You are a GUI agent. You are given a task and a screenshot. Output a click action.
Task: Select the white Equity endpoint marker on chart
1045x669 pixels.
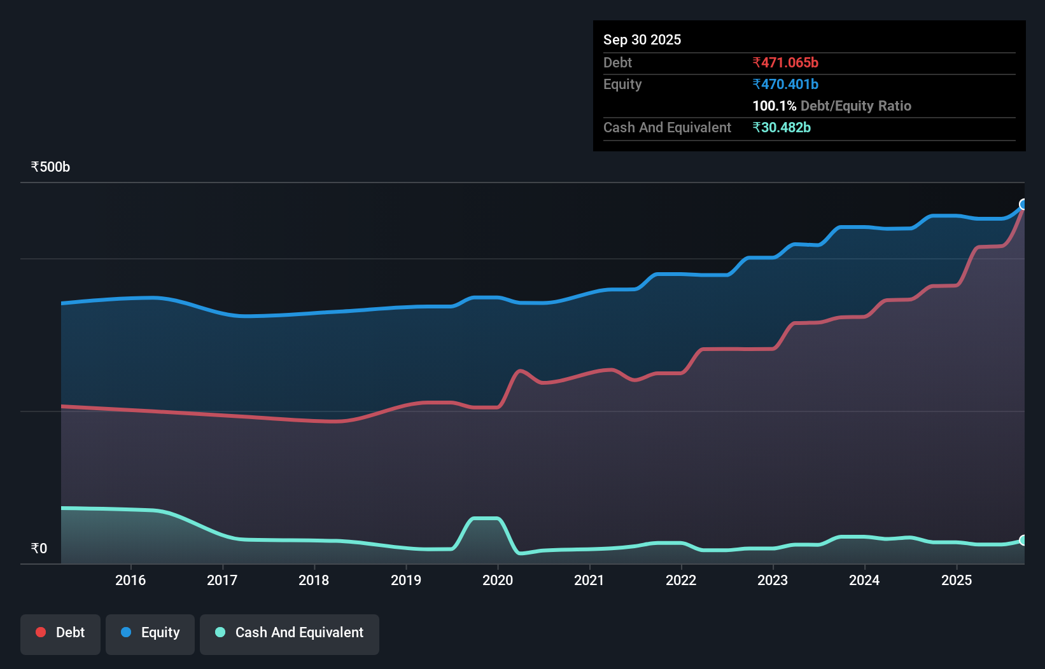1023,203
